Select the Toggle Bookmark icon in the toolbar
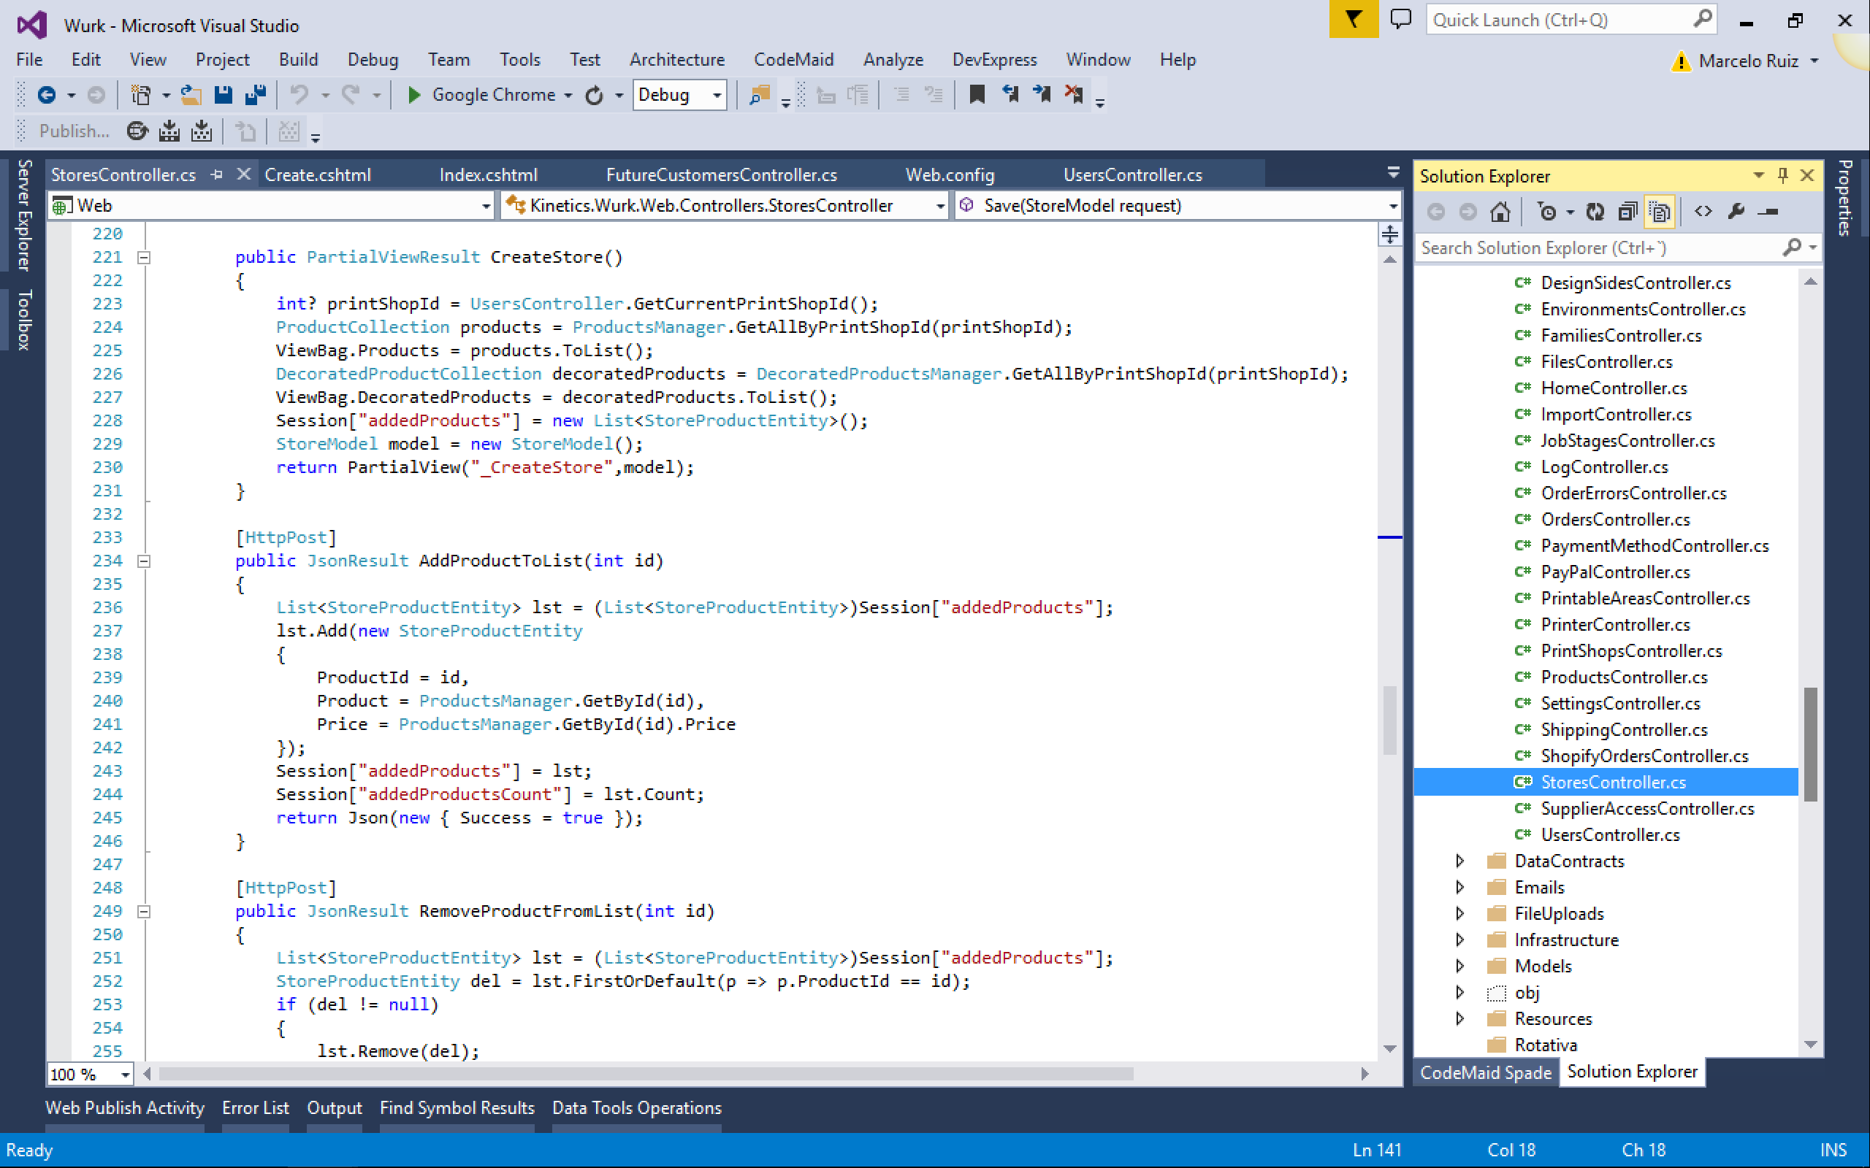1870x1168 pixels. pyautogui.click(x=978, y=94)
